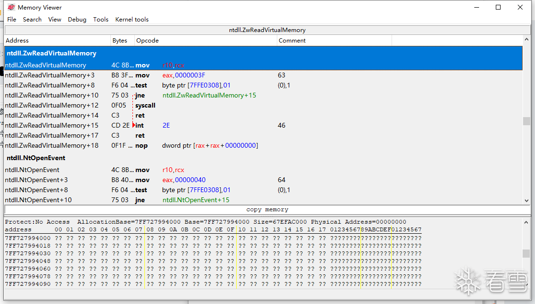Image resolution: width=535 pixels, height=304 pixels.
Task: Open the View menu
Action: click(x=55, y=20)
